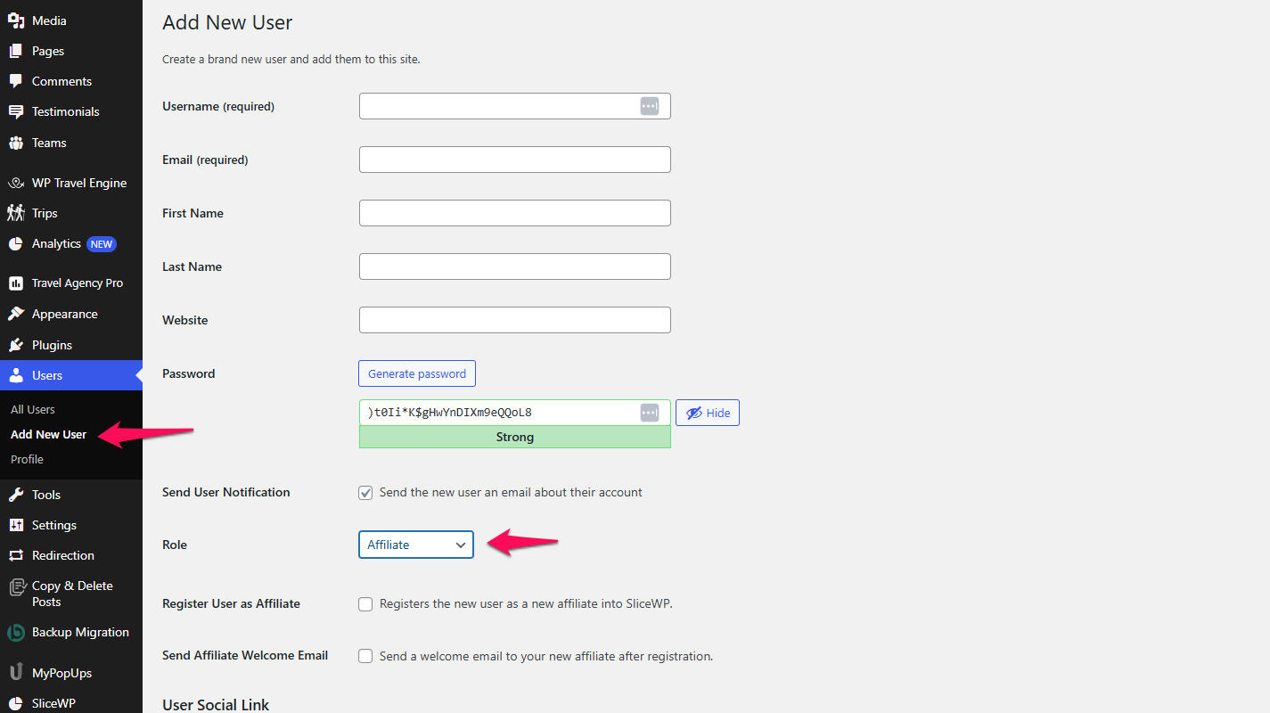The width and height of the screenshot is (1270, 713).
Task: Click the Generate password button
Action: click(x=416, y=373)
